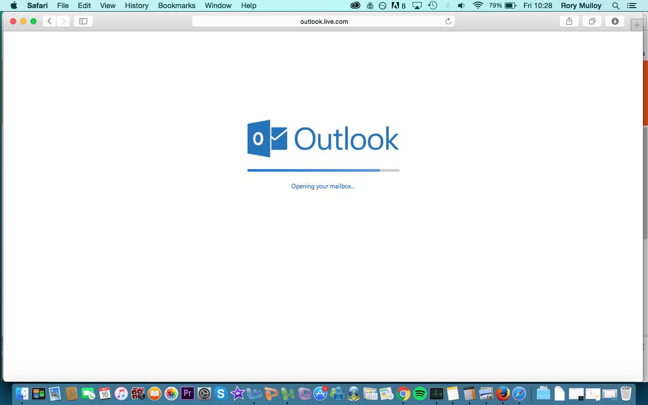648x405 pixels.
Task: Open AirPlay display menu
Action: pos(417,5)
